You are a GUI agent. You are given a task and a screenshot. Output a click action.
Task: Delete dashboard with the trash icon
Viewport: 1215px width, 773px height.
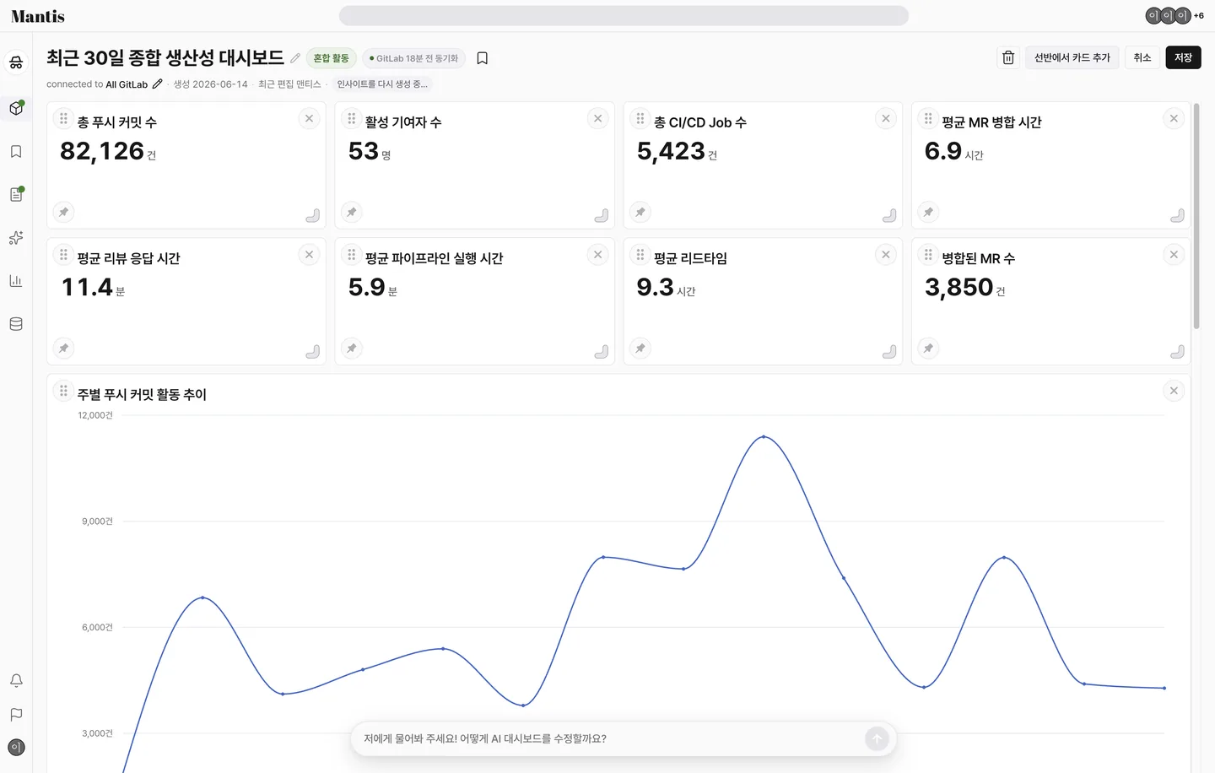pos(1008,57)
